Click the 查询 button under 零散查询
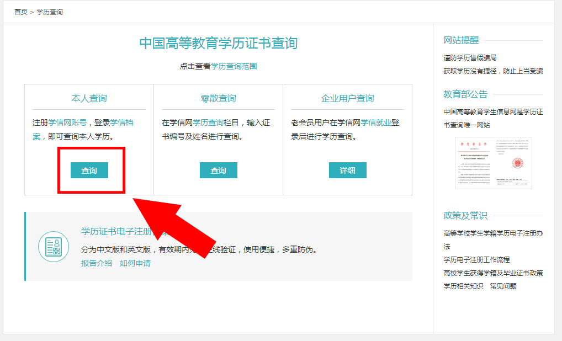562x341 pixels. click(x=218, y=170)
